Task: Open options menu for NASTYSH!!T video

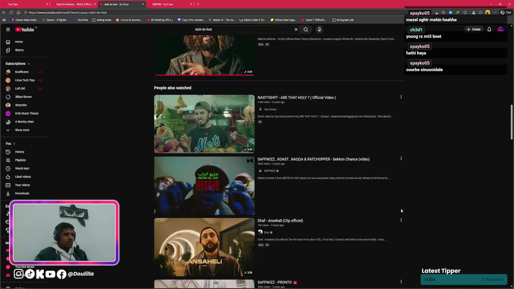Action: tap(401, 97)
